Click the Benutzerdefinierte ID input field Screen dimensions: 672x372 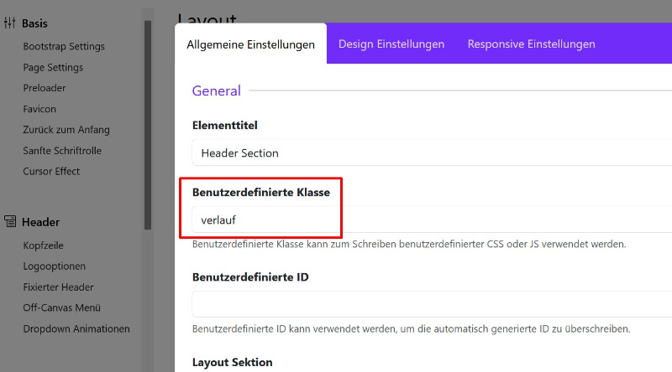432,304
